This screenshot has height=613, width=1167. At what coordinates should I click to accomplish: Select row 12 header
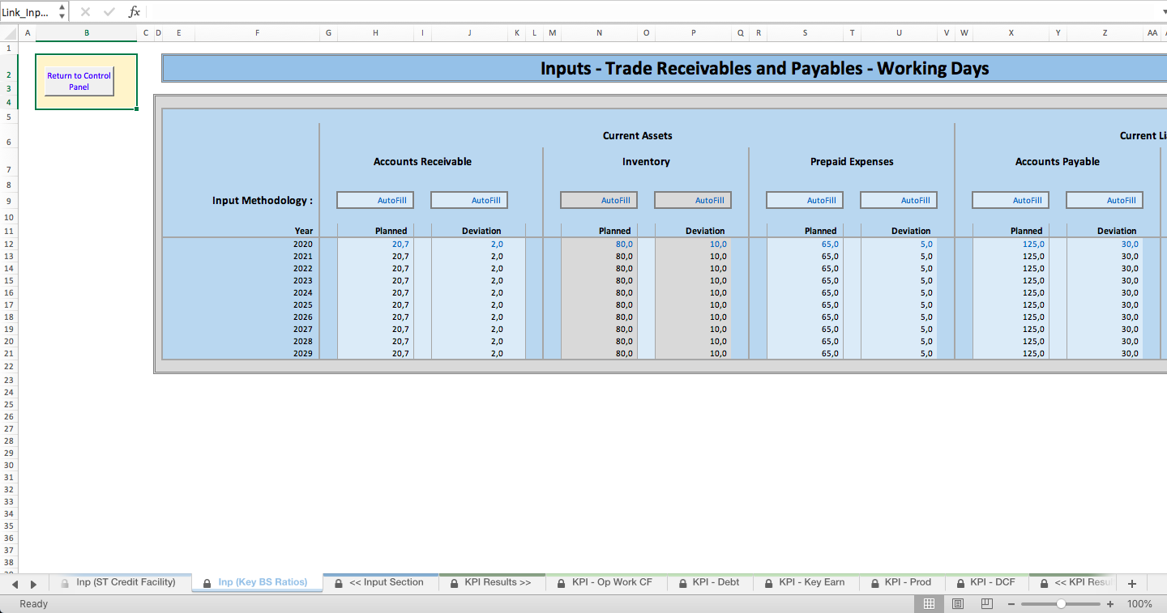click(x=9, y=244)
